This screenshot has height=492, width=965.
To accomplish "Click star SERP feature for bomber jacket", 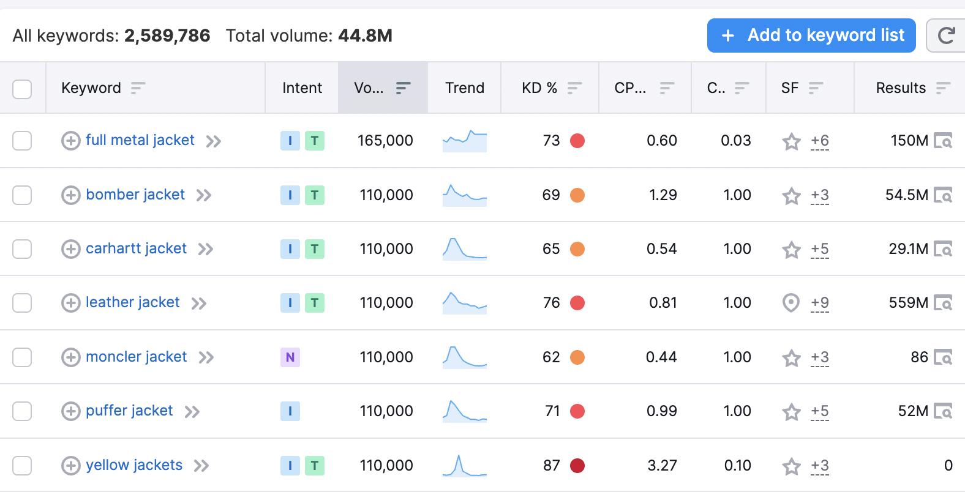I will (792, 196).
